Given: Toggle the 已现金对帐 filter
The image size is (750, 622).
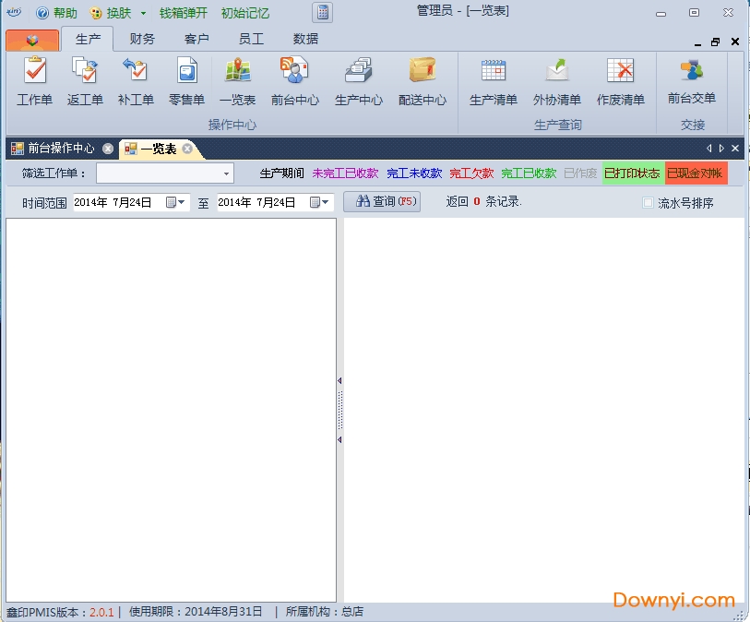Looking at the screenshot, I should coord(696,172).
